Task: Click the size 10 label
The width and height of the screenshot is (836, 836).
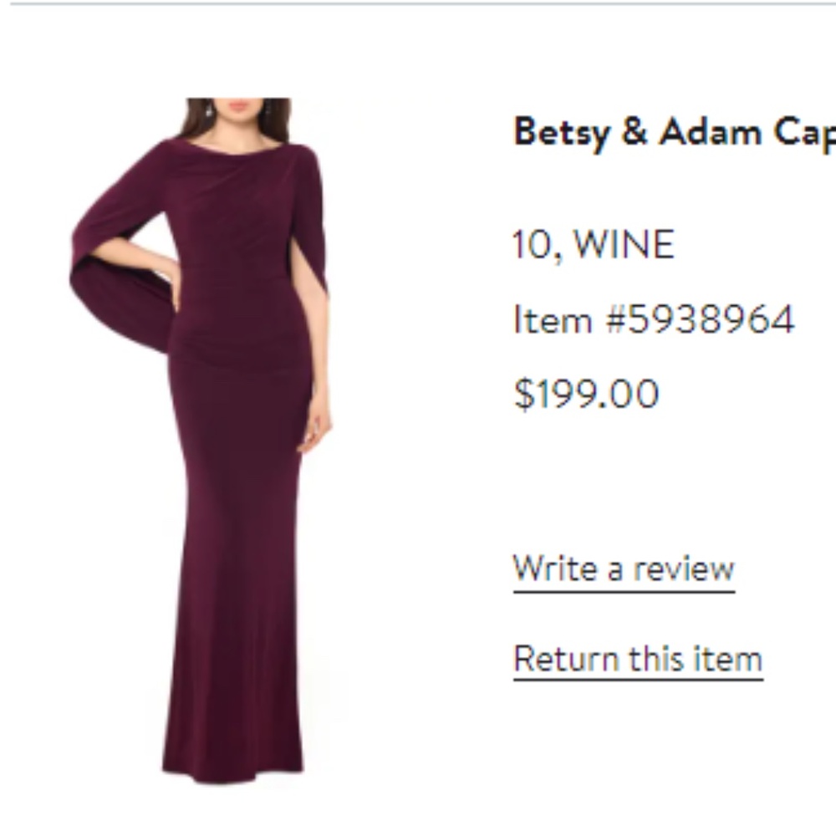Action: click(x=529, y=245)
